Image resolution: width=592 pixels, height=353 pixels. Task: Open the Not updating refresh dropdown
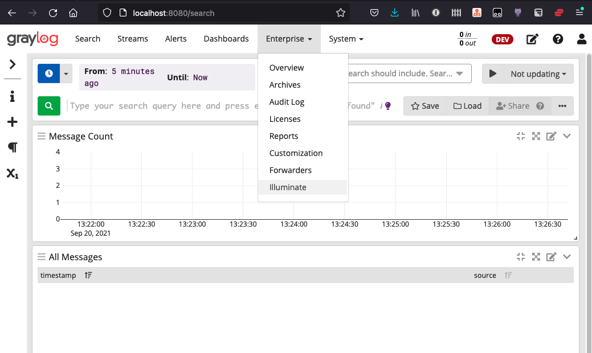(x=538, y=73)
